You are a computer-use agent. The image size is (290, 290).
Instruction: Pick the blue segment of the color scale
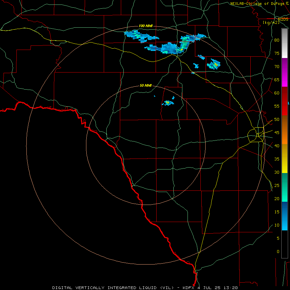[285, 216]
